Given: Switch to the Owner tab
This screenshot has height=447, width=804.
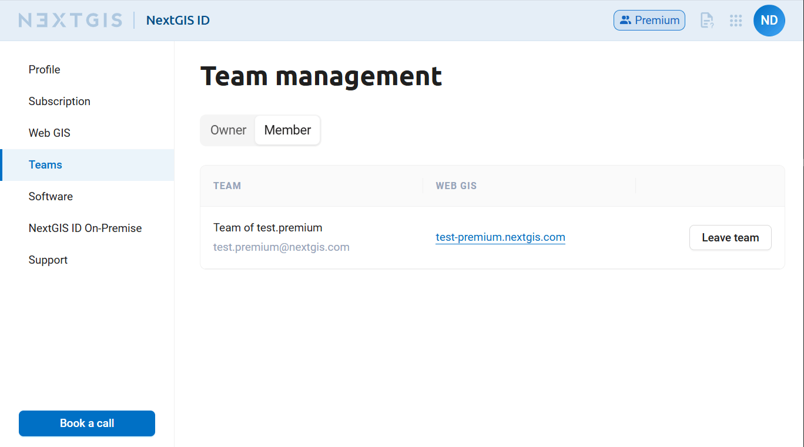Looking at the screenshot, I should [x=229, y=130].
